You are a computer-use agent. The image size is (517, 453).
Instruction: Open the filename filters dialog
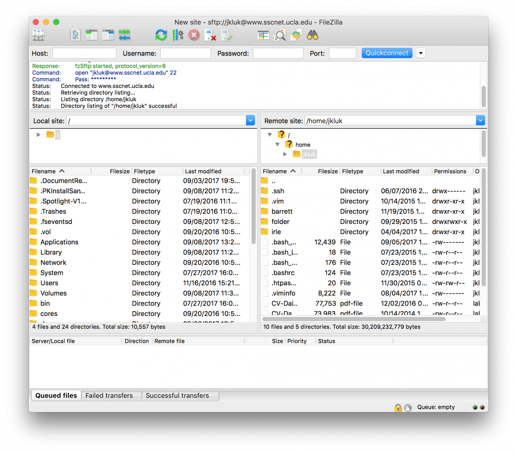(280, 35)
